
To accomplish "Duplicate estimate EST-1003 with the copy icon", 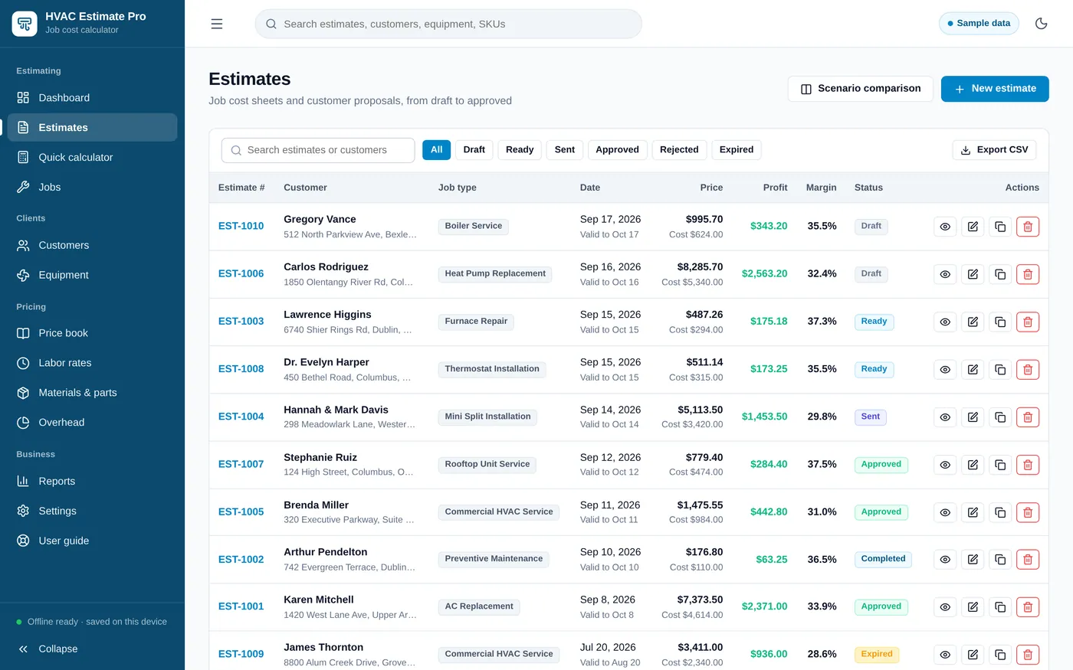I will coord(1000,322).
